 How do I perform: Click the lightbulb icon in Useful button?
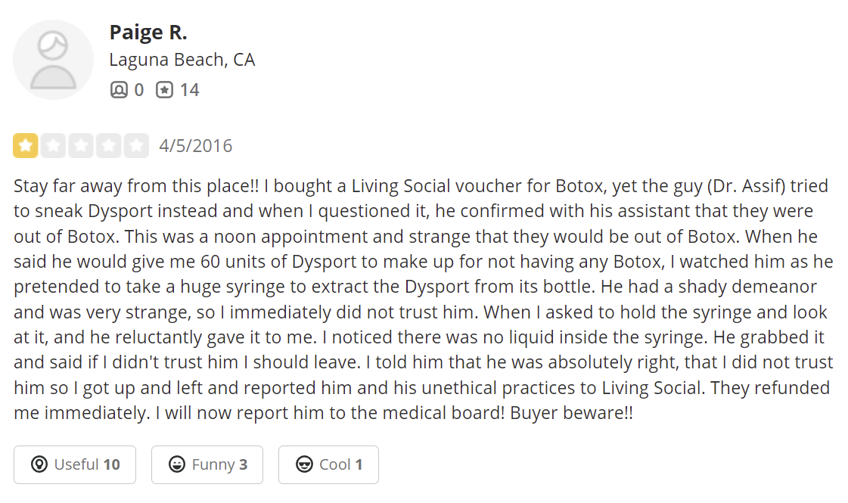39,464
